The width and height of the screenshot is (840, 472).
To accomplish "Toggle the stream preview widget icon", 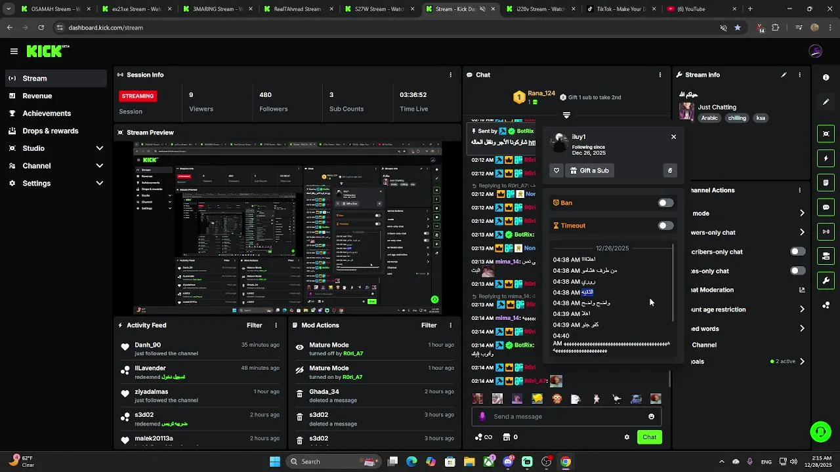I will click(826, 134).
